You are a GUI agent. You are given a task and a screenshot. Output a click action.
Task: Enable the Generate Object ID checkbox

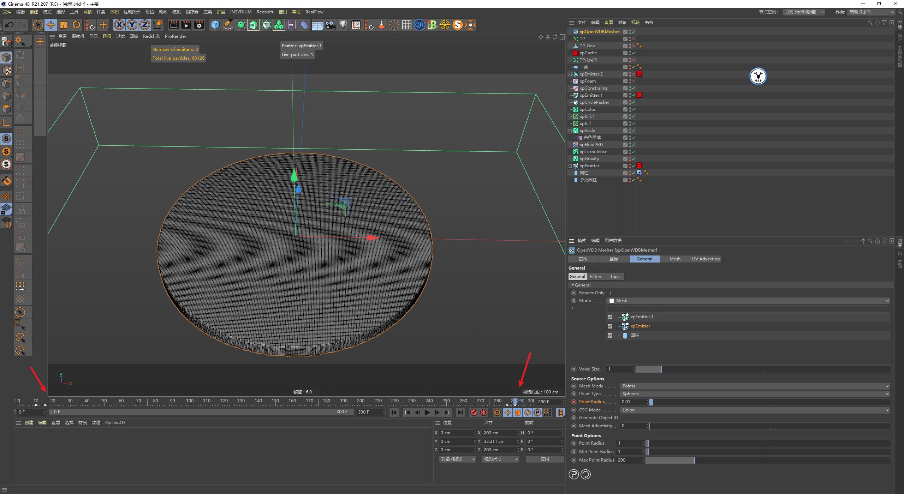(x=622, y=417)
